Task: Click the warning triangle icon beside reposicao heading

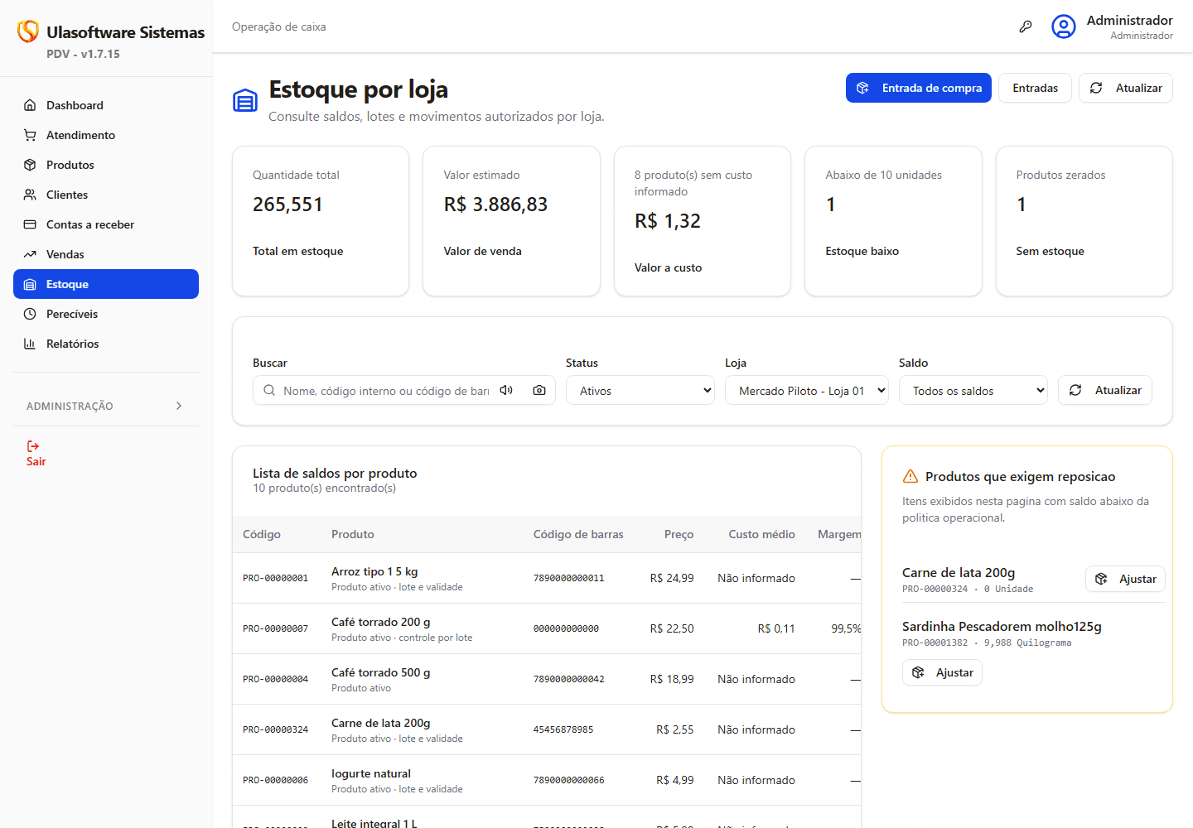Action: click(x=910, y=476)
